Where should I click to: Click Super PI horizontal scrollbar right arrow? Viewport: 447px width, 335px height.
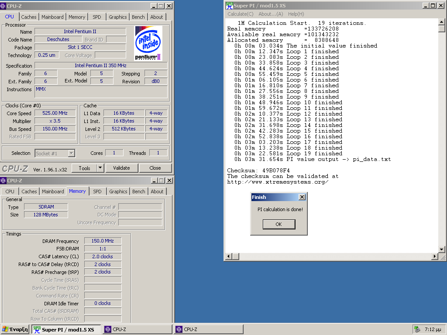pos(435,256)
